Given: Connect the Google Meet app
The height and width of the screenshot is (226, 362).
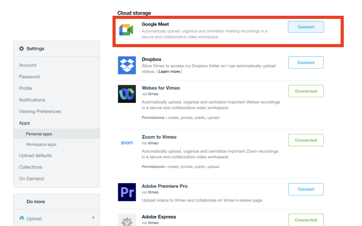Looking at the screenshot, I should click(306, 27).
